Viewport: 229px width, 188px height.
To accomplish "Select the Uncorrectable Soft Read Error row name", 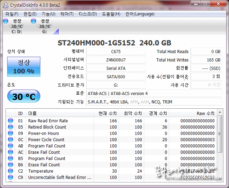I will 60,177.
